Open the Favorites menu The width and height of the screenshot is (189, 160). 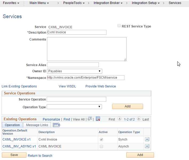click(11, 3)
